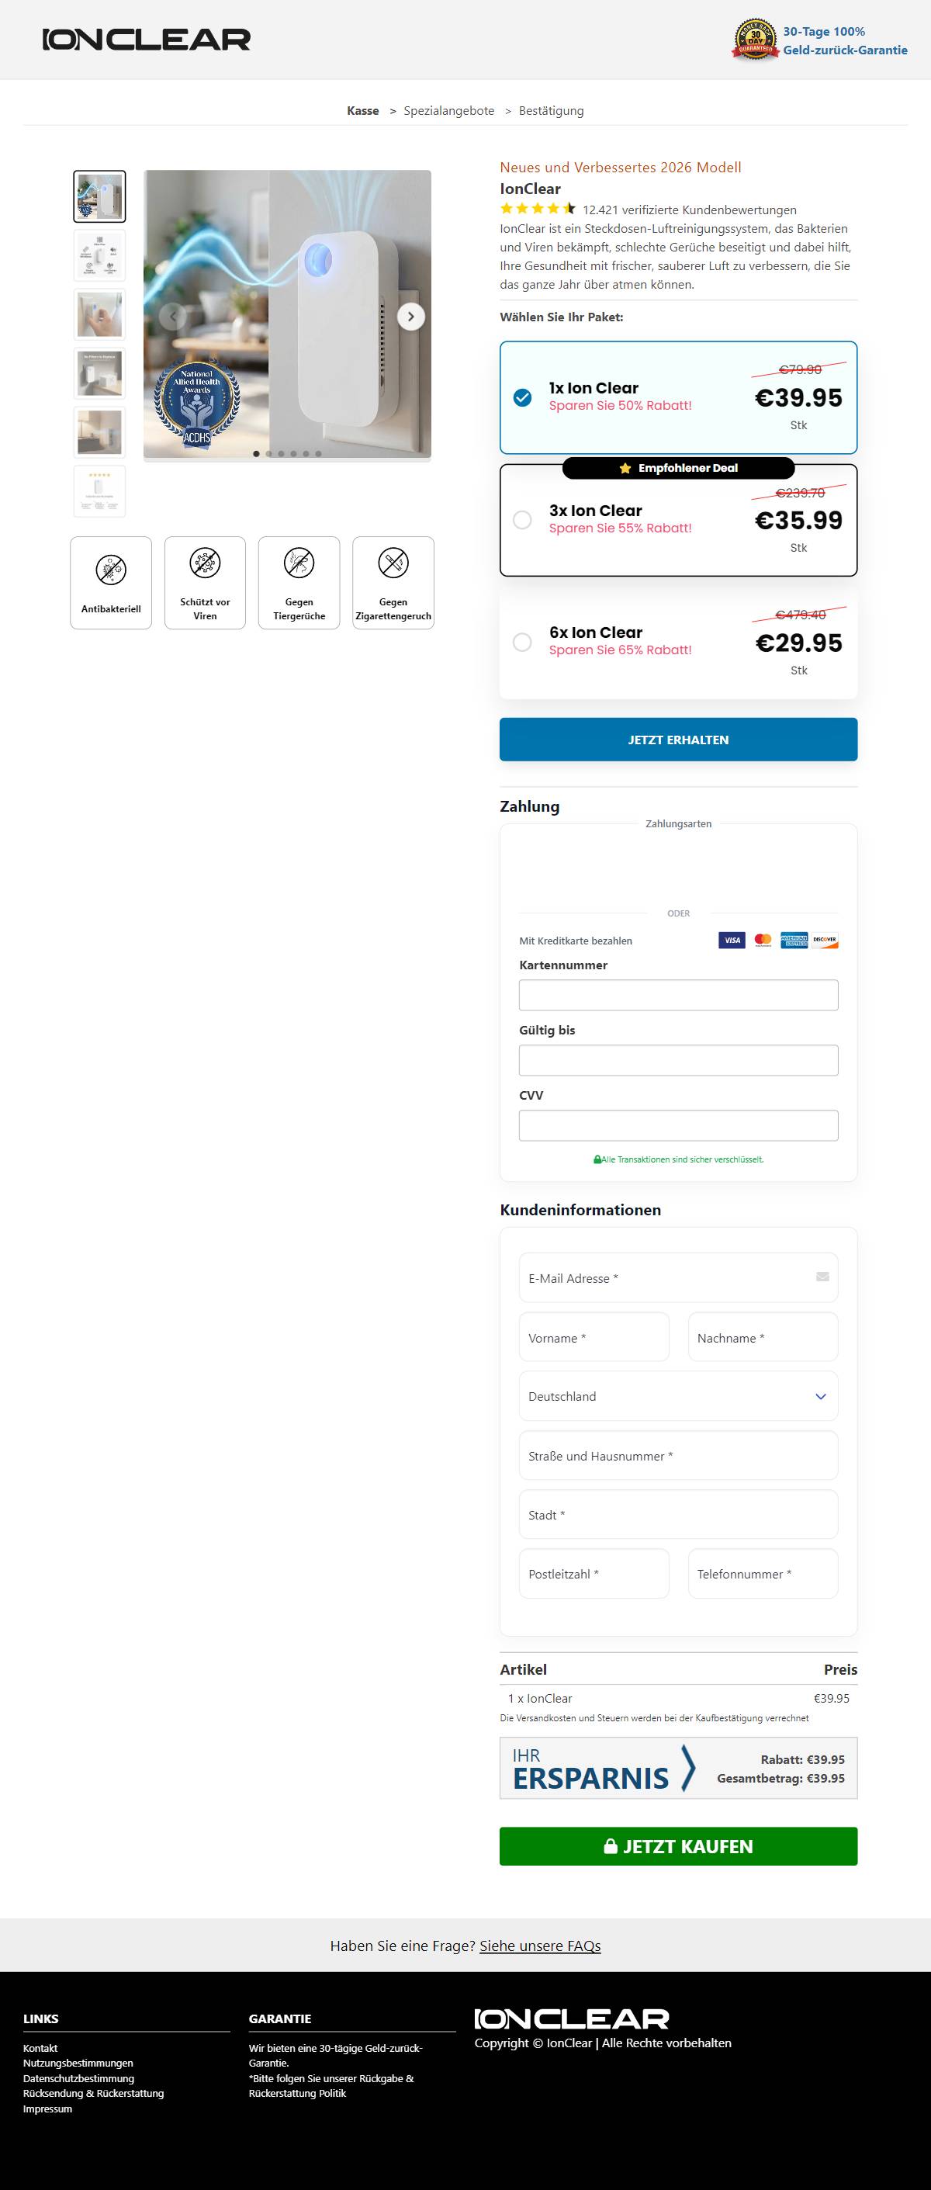Open the Siehe unsere FAQs link

point(540,1945)
